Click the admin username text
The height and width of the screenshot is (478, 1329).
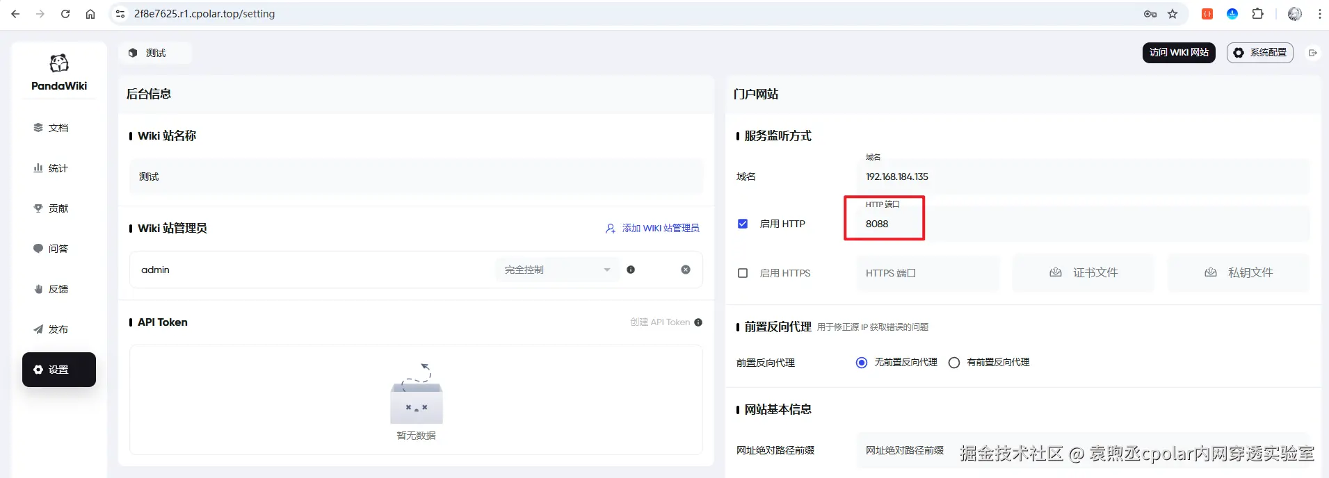point(155,270)
